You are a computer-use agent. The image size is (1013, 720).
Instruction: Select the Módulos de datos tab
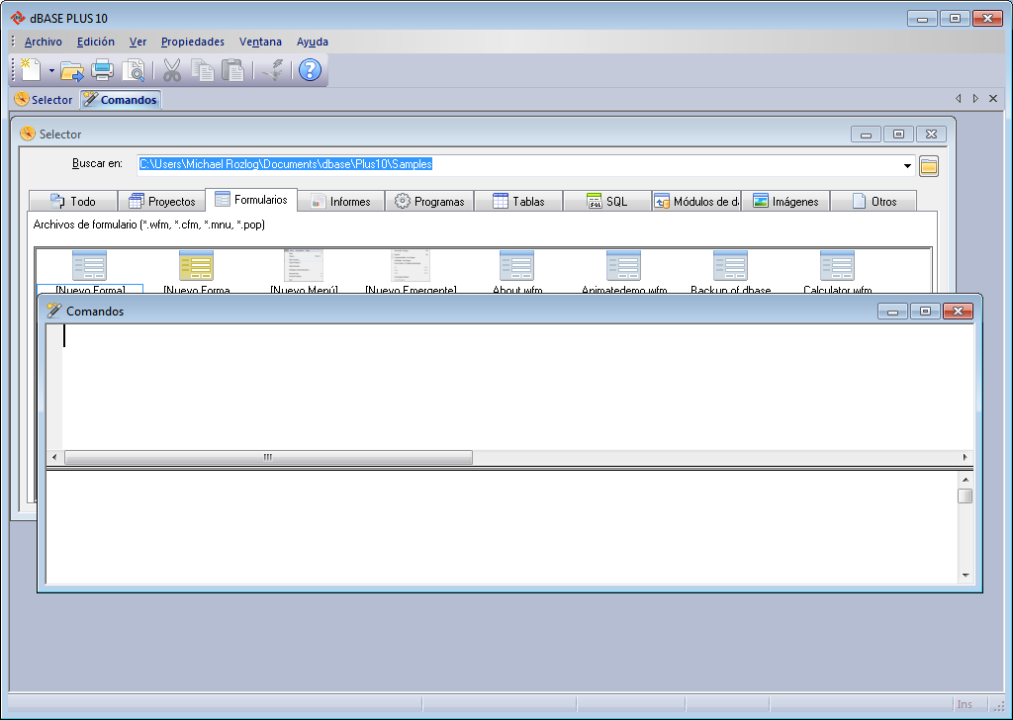pyautogui.click(x=696, y=202)
